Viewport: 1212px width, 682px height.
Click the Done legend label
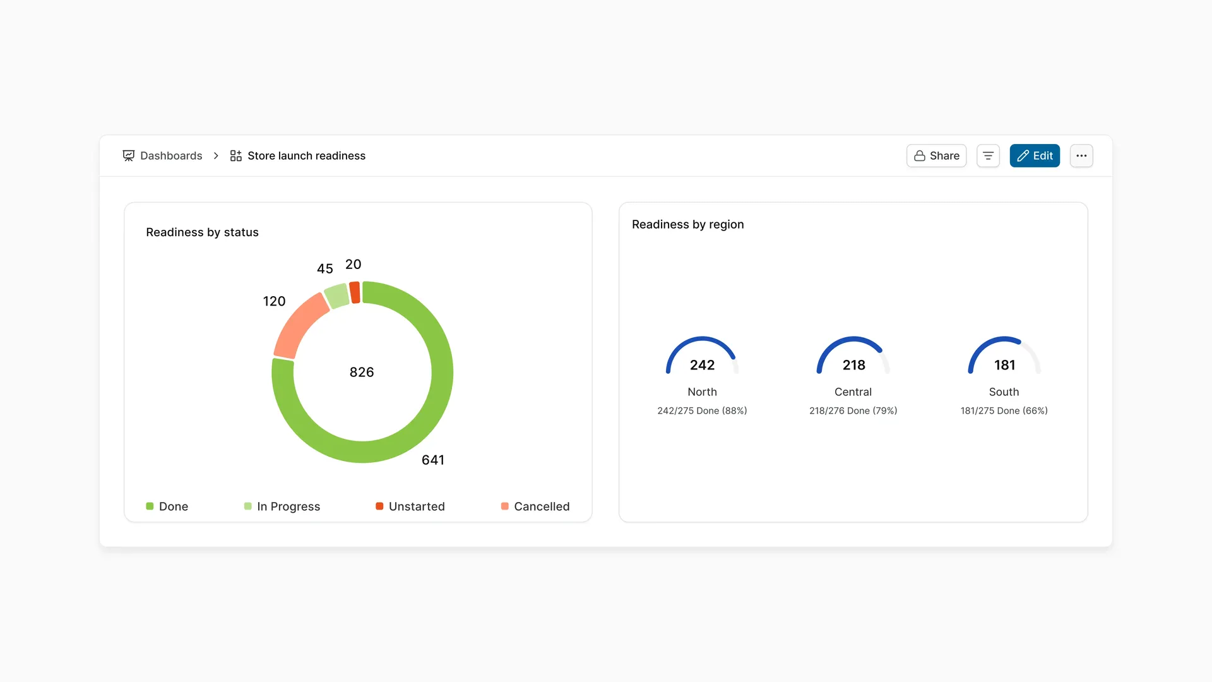click(174, 506)
